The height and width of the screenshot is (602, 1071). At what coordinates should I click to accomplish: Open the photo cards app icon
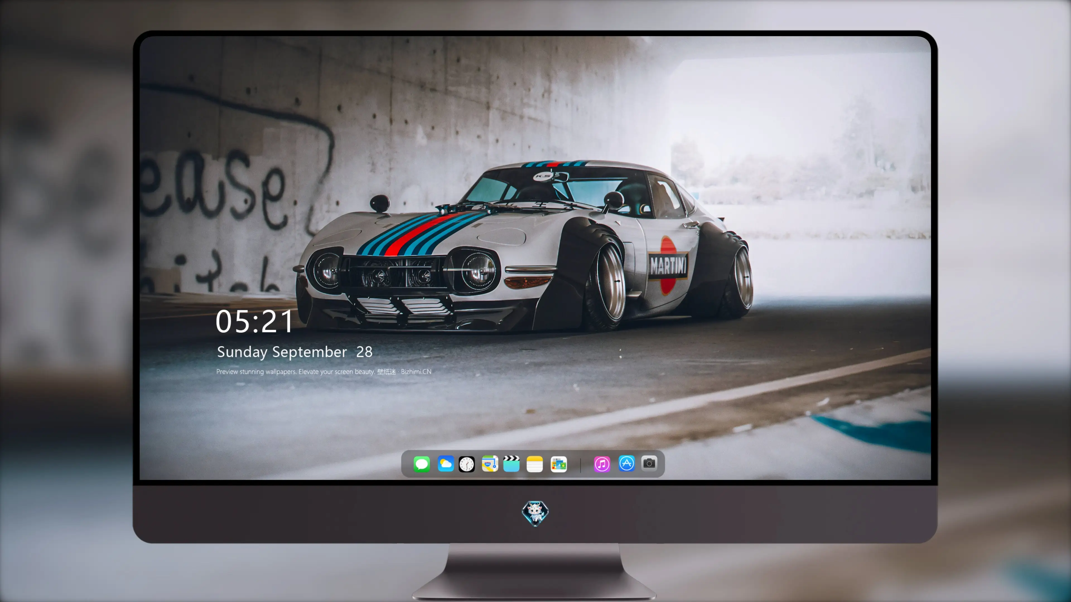click(x=559, y=464)
